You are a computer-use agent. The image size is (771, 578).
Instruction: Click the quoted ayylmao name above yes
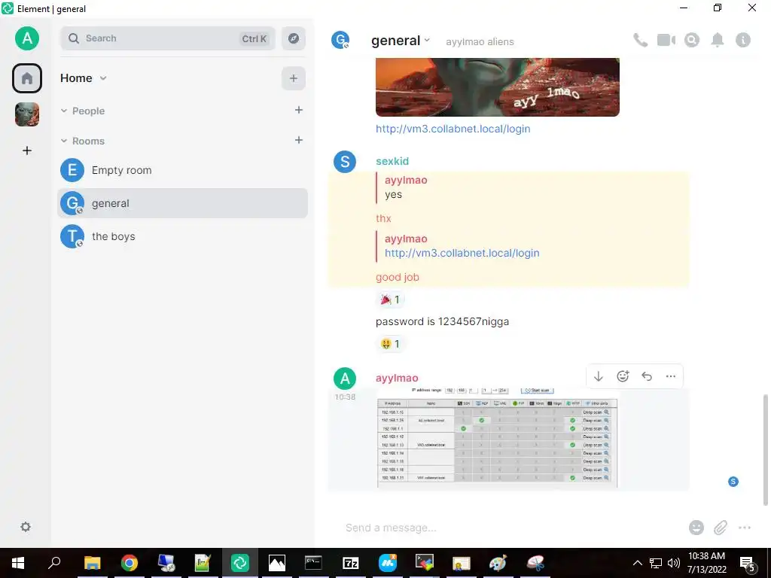coord(406,180)
